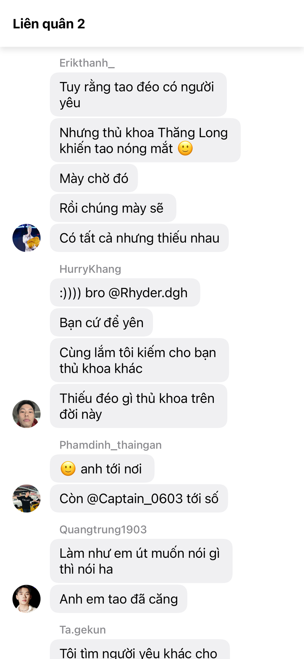Tap the Erikthanh_ sender name
304x659 pixels.
[x=87, y=63]
